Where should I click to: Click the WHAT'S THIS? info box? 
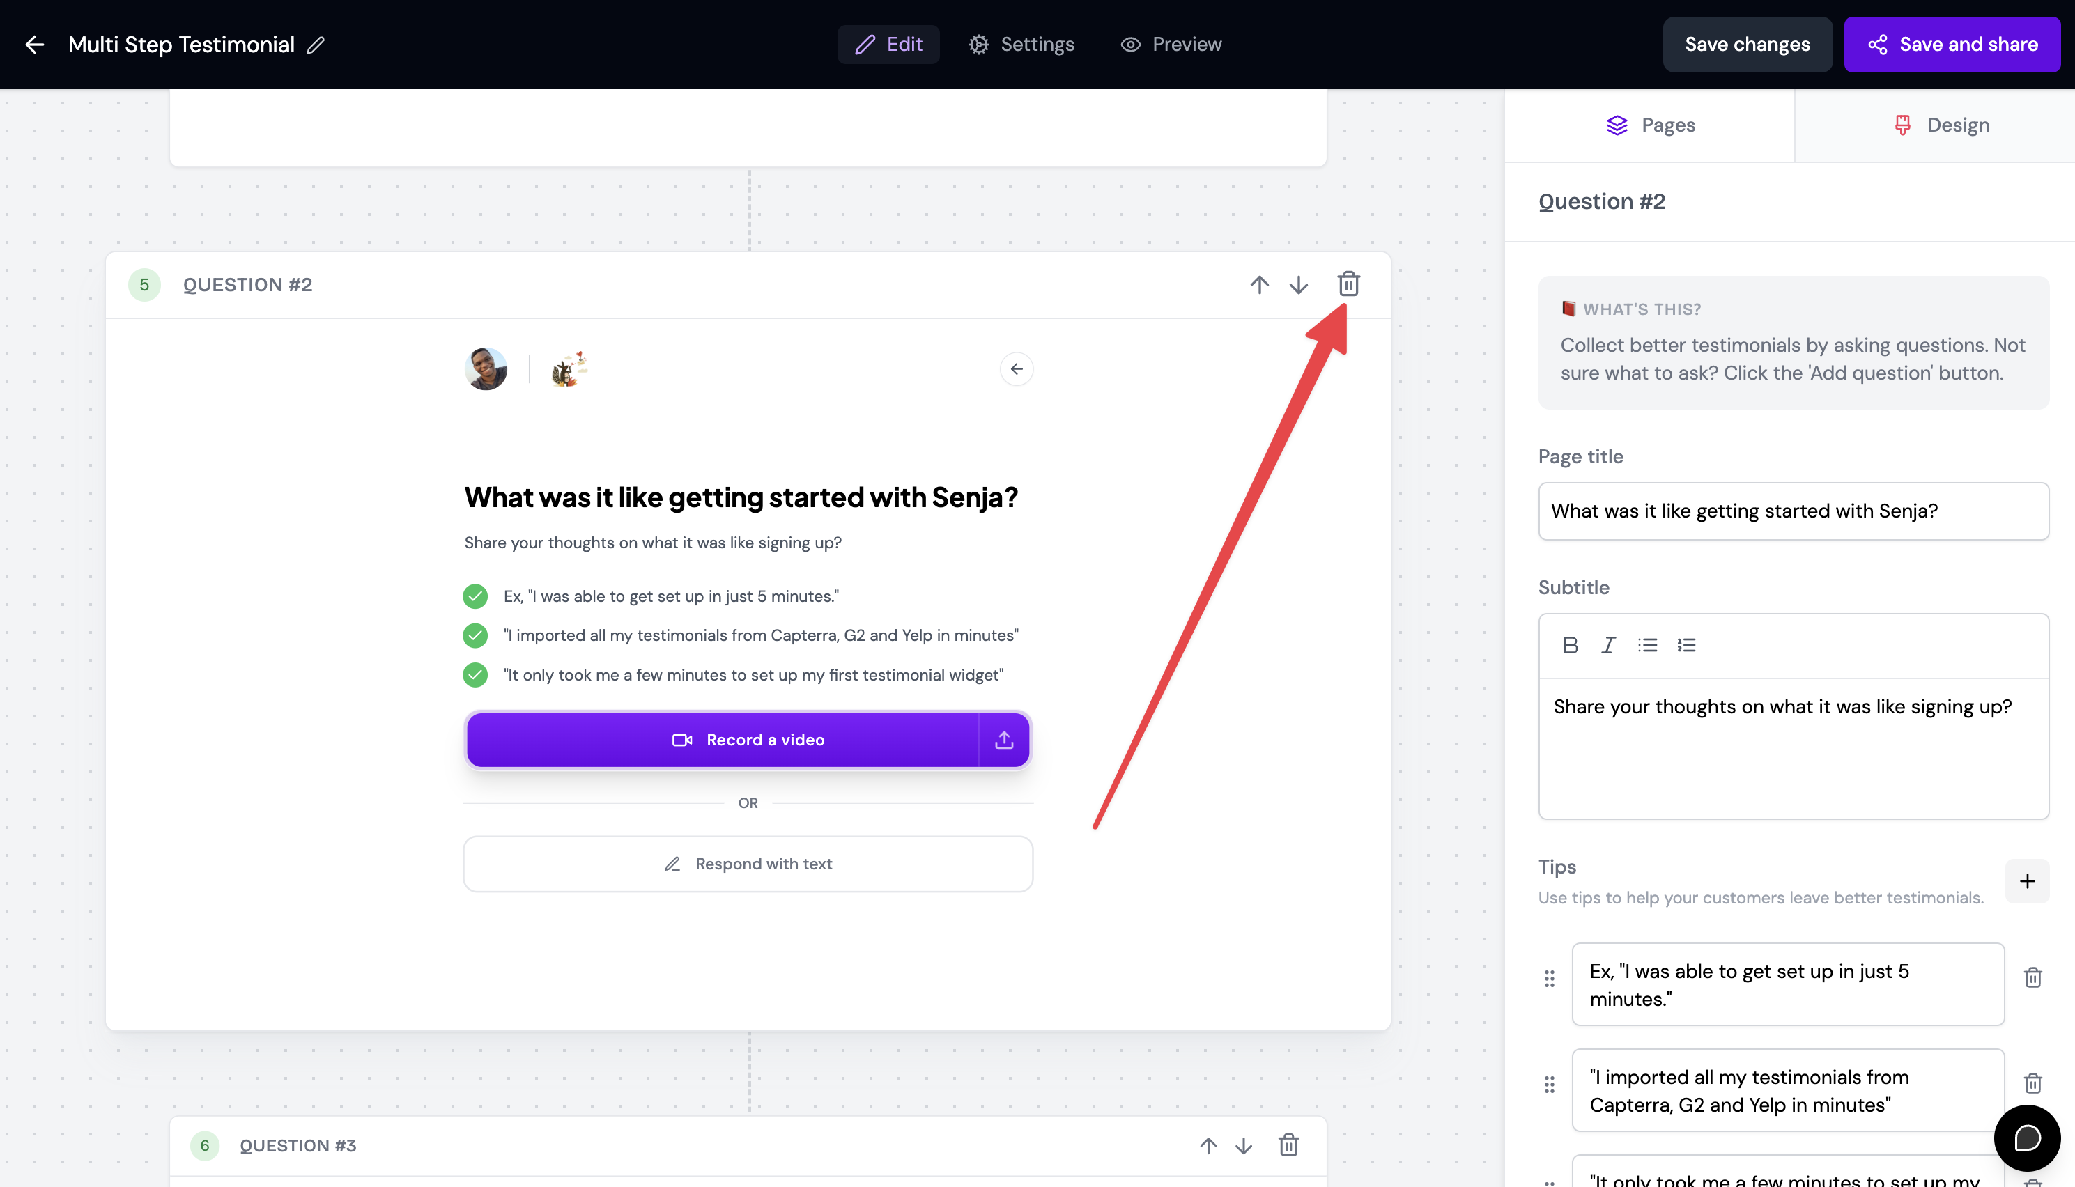tap(1793, 343)
